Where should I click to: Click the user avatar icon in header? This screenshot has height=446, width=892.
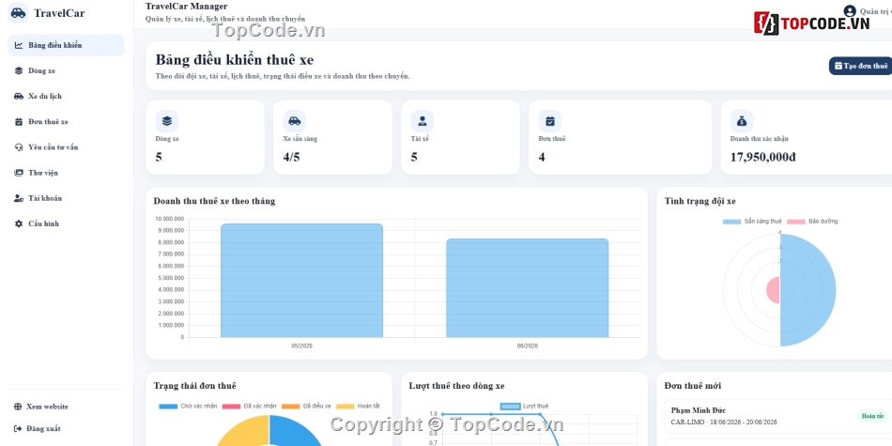tap(850, 11)
